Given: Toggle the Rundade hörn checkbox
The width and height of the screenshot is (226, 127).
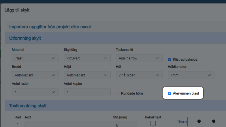Looking at the screenshot, I should pos(118,93).
